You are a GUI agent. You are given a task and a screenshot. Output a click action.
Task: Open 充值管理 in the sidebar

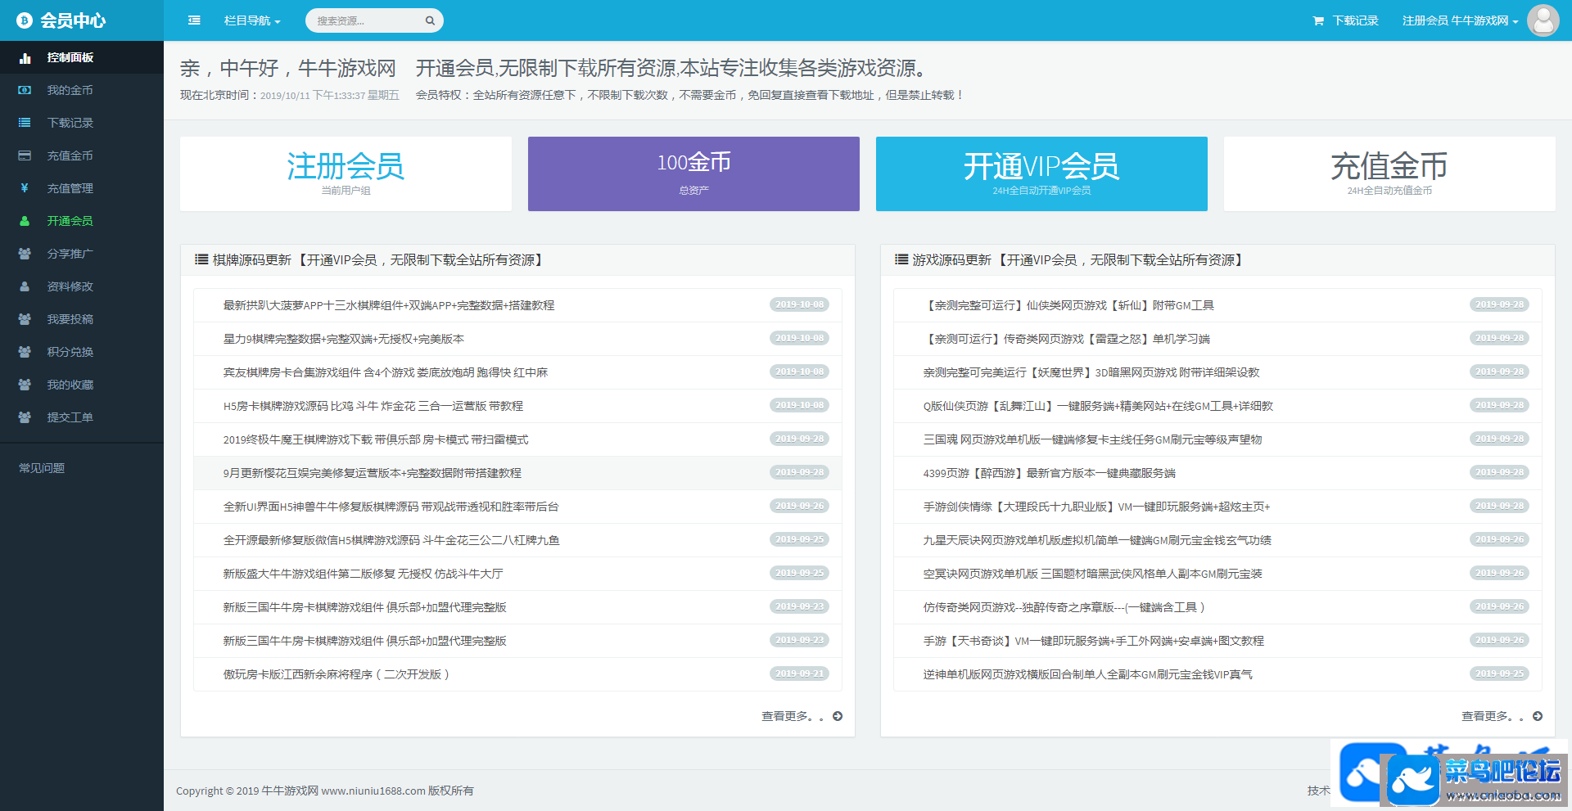[82, 188]
